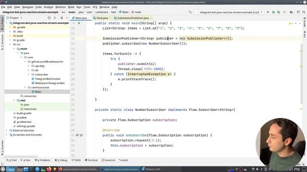The width and height of the screenshot is (307, 172).
Task: Open Firefox from the taskbar
Action: pyautogui.click(x=49, y=169)
